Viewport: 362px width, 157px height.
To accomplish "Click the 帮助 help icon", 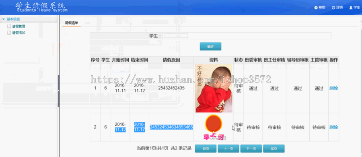I will [316, 8].
